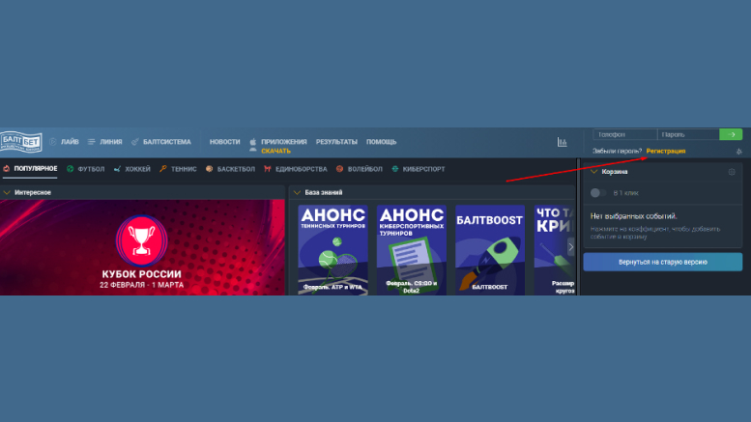Open the Лайв menu item

click(64, 142)
